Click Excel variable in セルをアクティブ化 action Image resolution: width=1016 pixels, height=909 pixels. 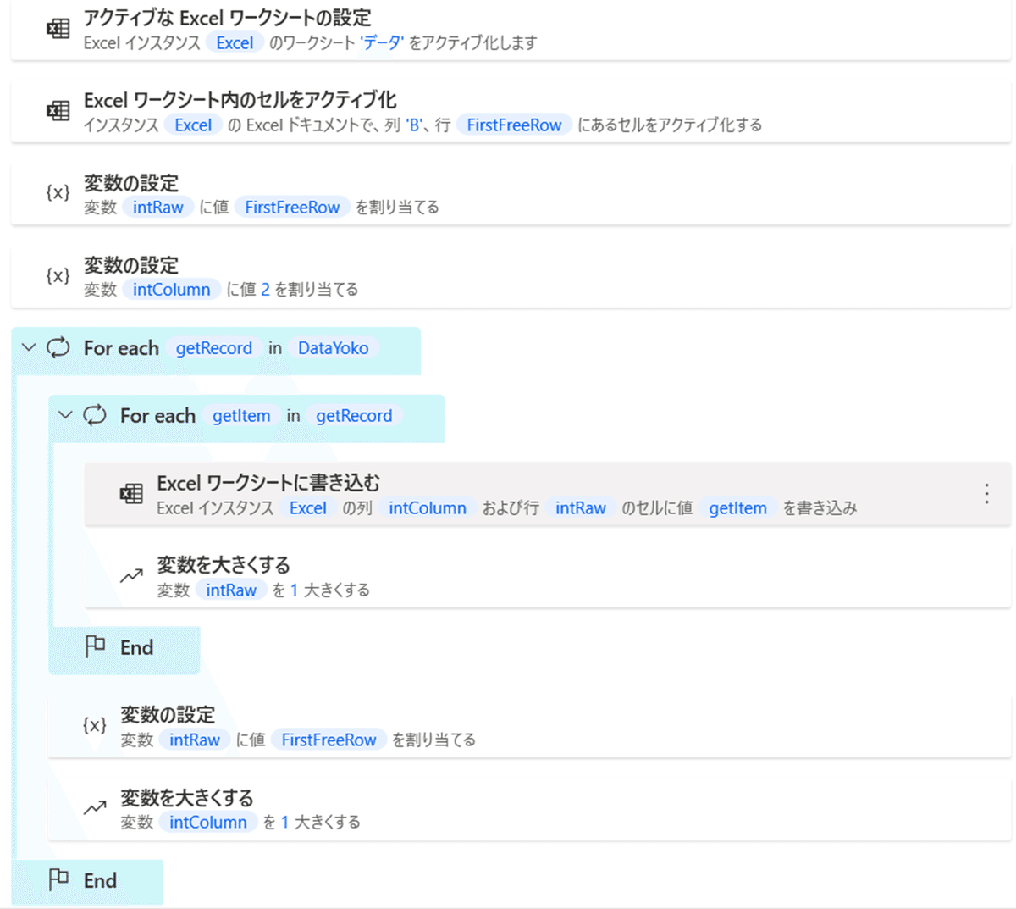(x=193, y=125)
